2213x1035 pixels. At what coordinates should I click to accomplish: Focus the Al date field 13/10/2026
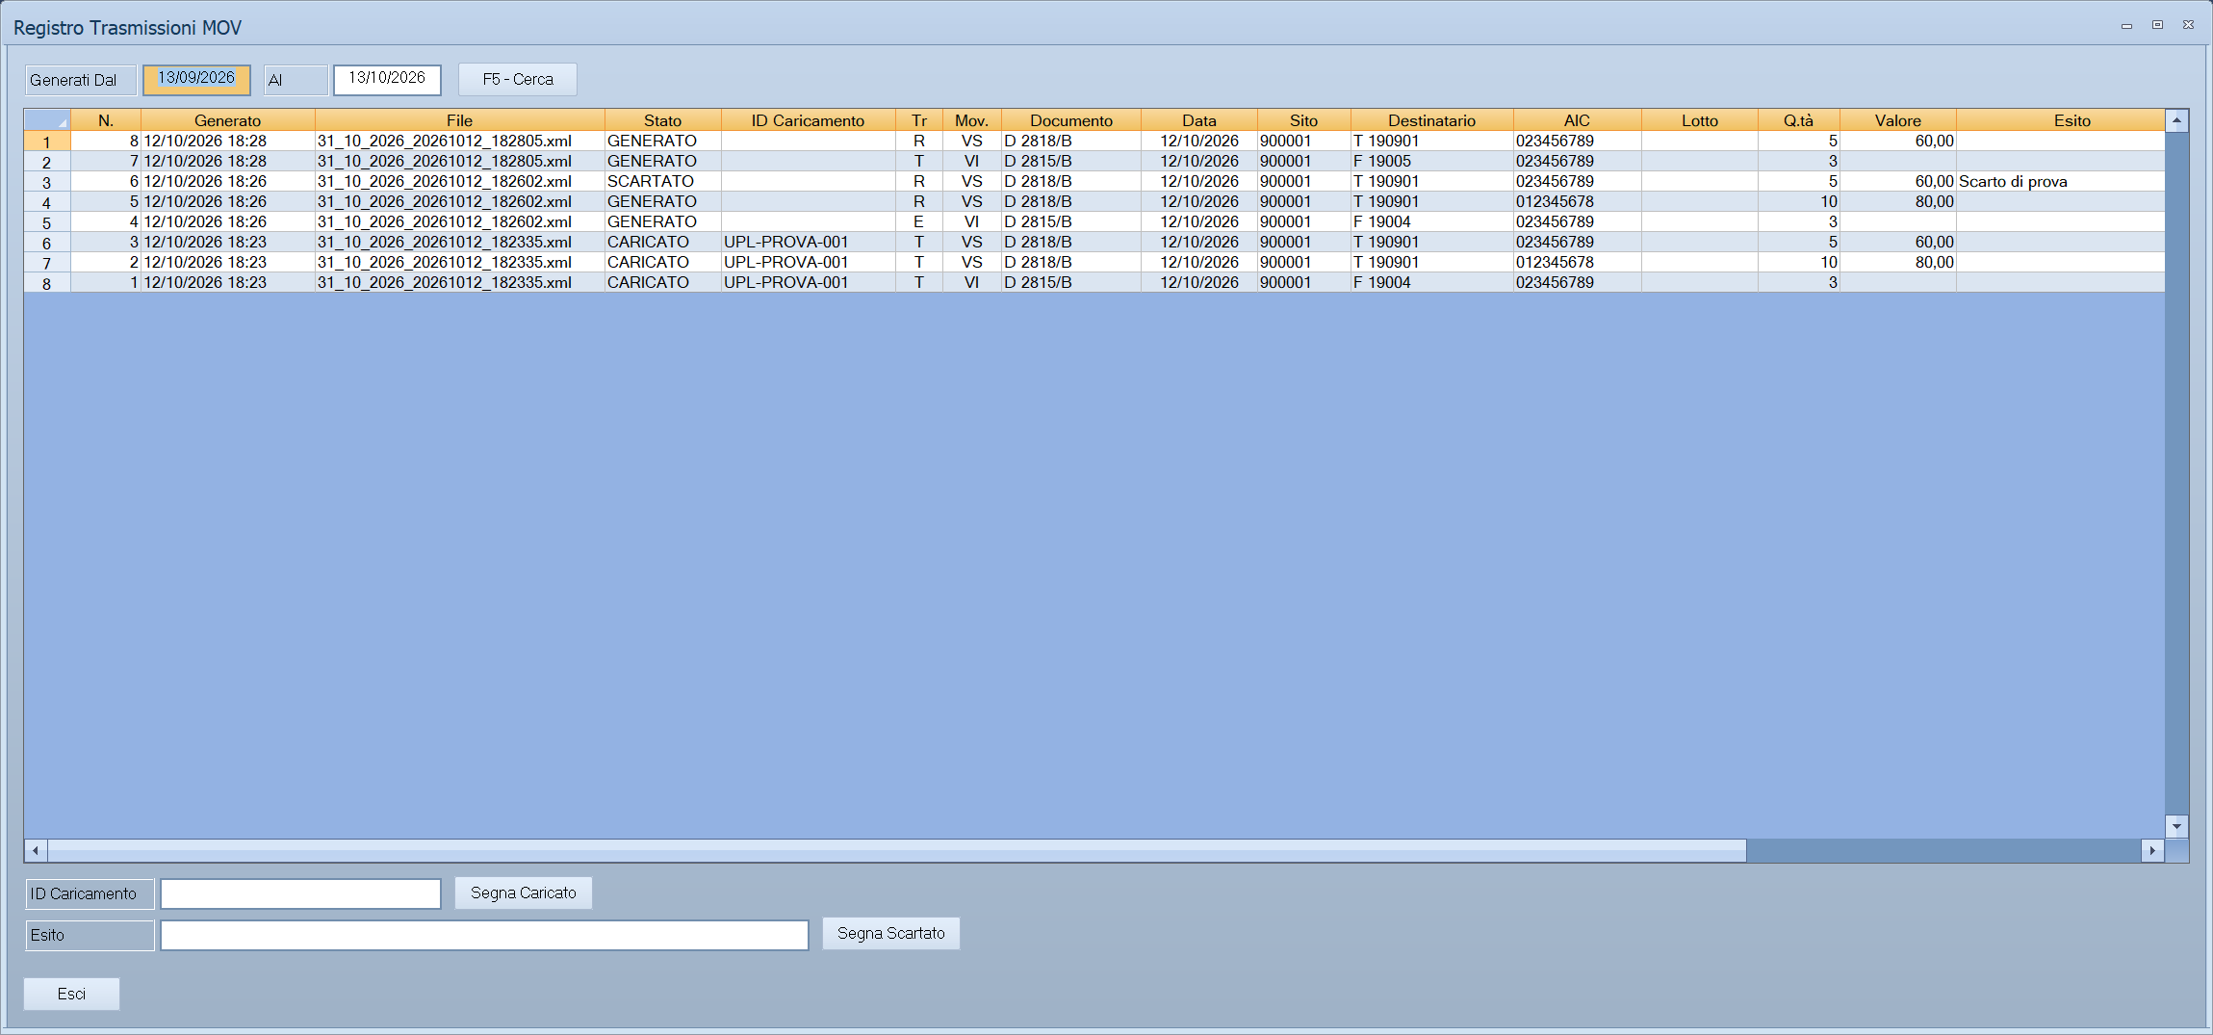coord(387,80)
